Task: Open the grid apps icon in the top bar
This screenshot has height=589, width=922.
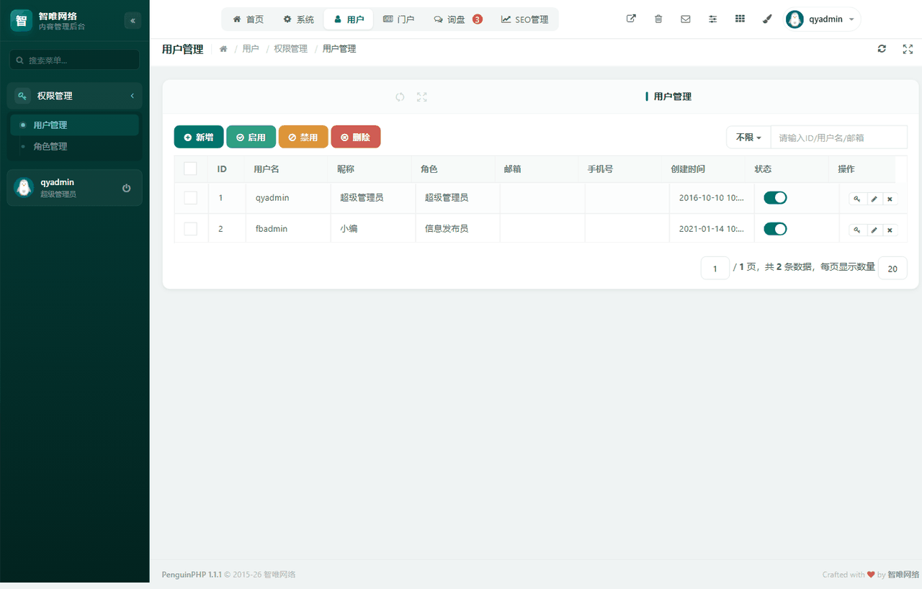Action: (740, 19)
